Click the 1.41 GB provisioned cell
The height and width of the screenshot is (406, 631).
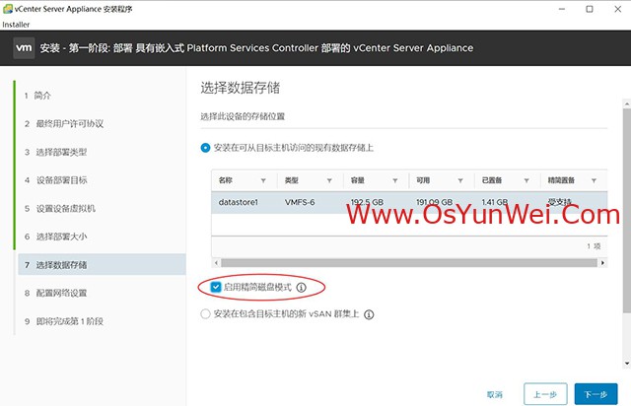click(x=494, y=202)
